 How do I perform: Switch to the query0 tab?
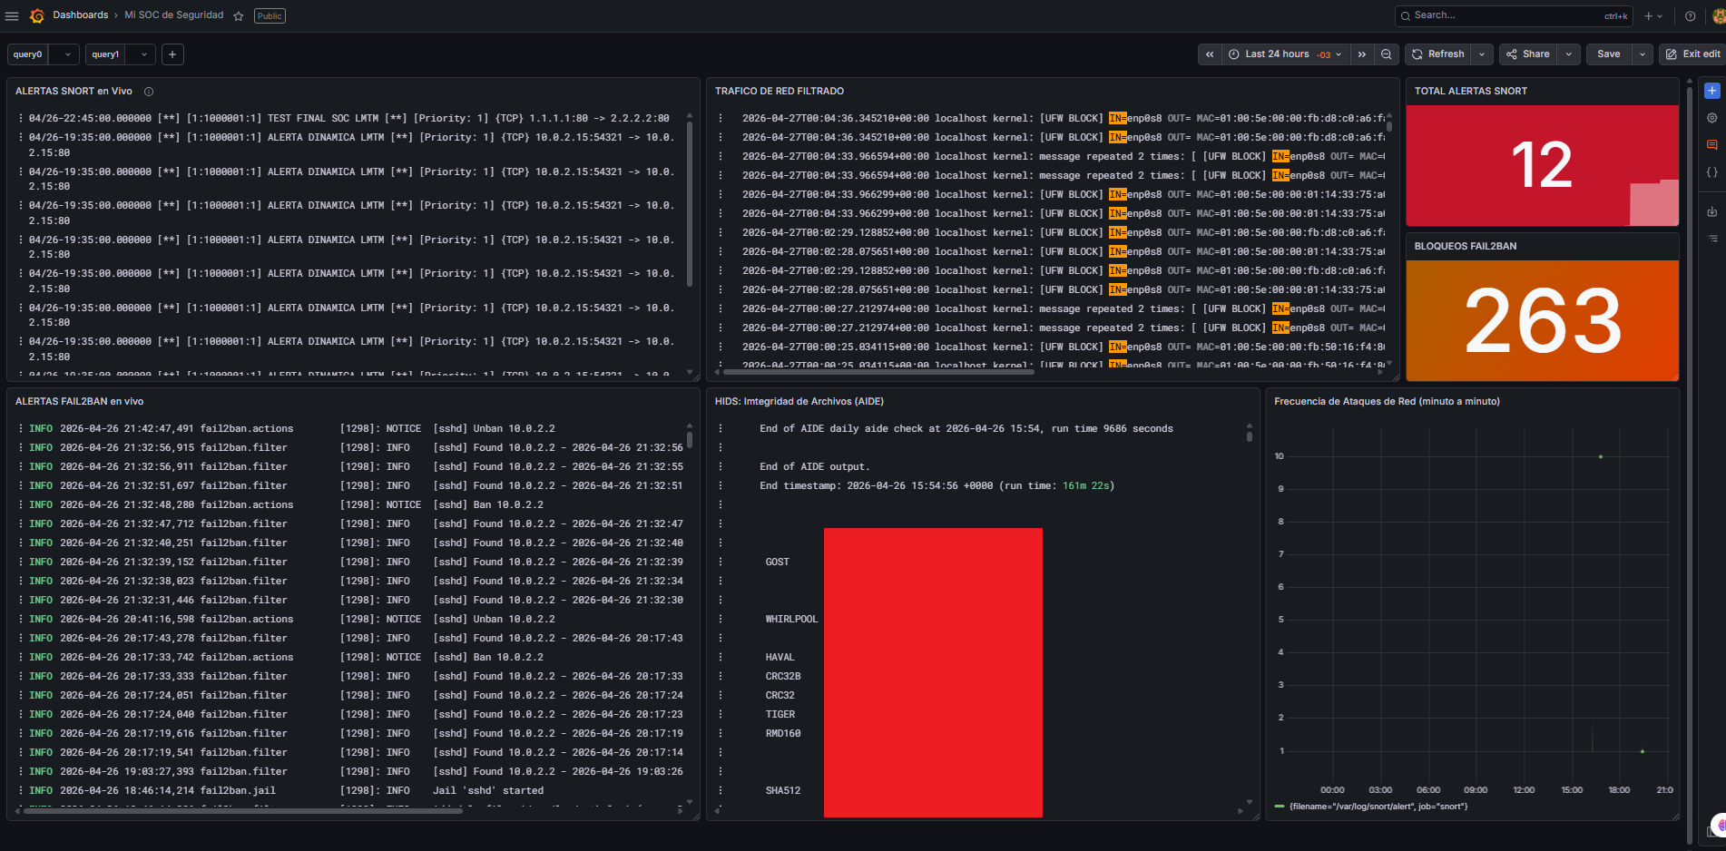(28, 54)
